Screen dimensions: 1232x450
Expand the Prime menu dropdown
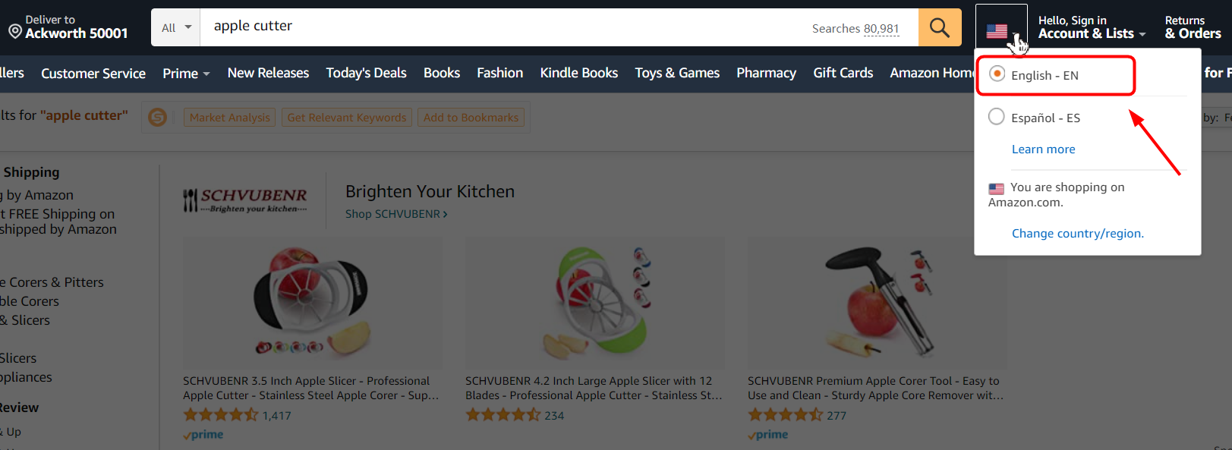186,74
